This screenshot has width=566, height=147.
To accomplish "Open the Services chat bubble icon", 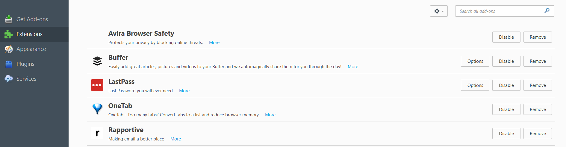I will (x=9, y=79).
